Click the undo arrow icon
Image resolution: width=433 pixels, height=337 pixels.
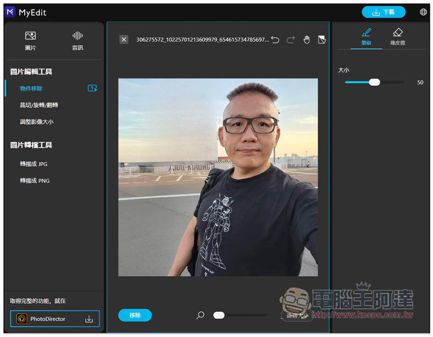(275, 40)
